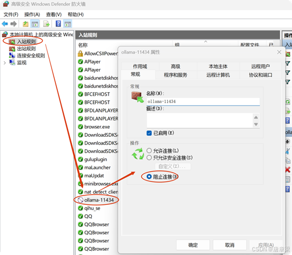
Task: Click the Export list toolbar icon
Action: 46,24
